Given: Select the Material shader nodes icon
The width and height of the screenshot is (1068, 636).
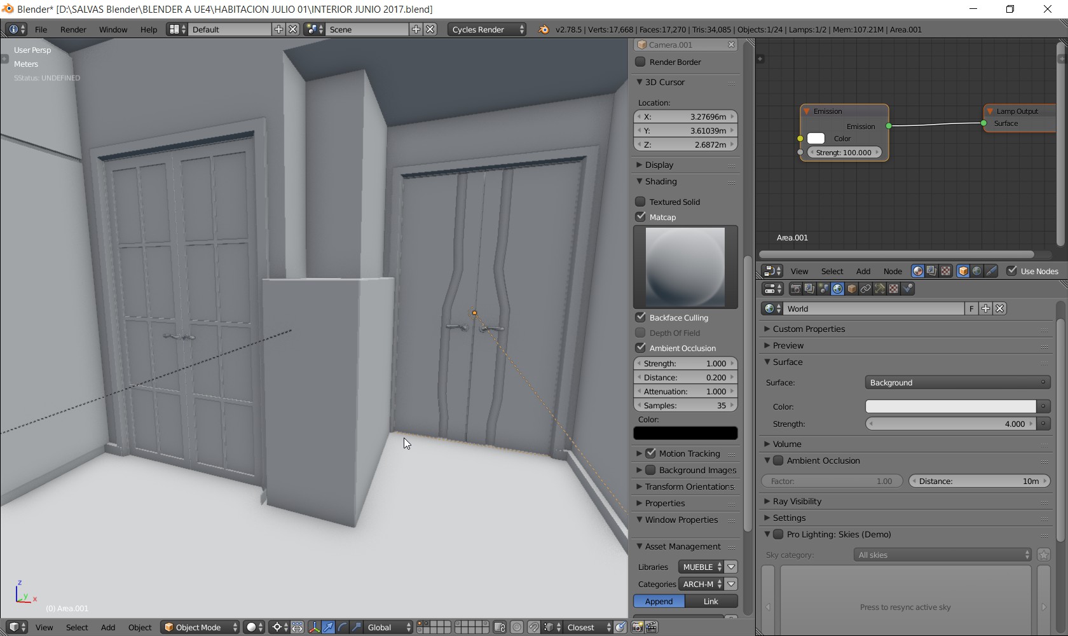Looking at the screenshot, I should [917, 271].
